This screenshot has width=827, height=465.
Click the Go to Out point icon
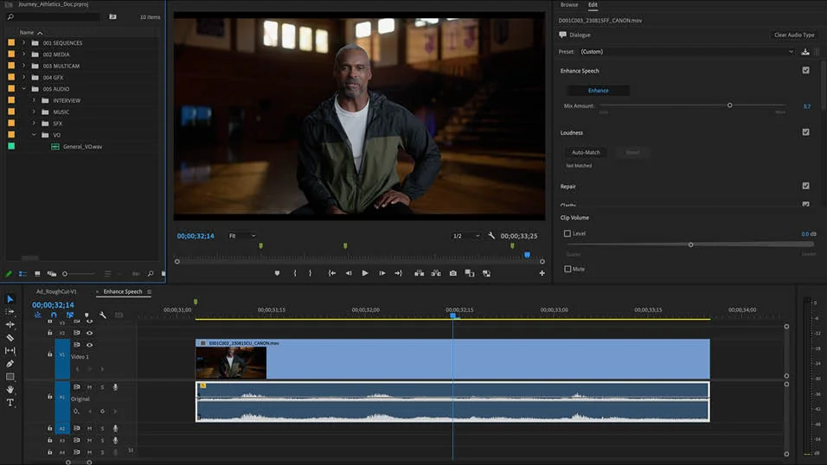398,273
